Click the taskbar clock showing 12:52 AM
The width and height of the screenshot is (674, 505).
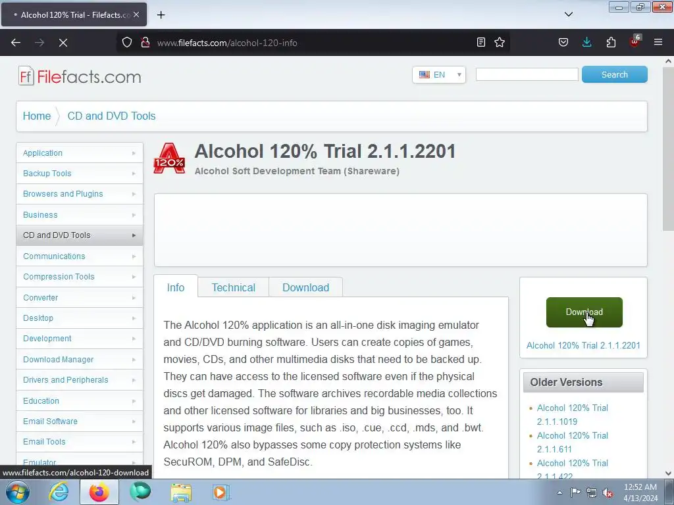click(640, 493)
